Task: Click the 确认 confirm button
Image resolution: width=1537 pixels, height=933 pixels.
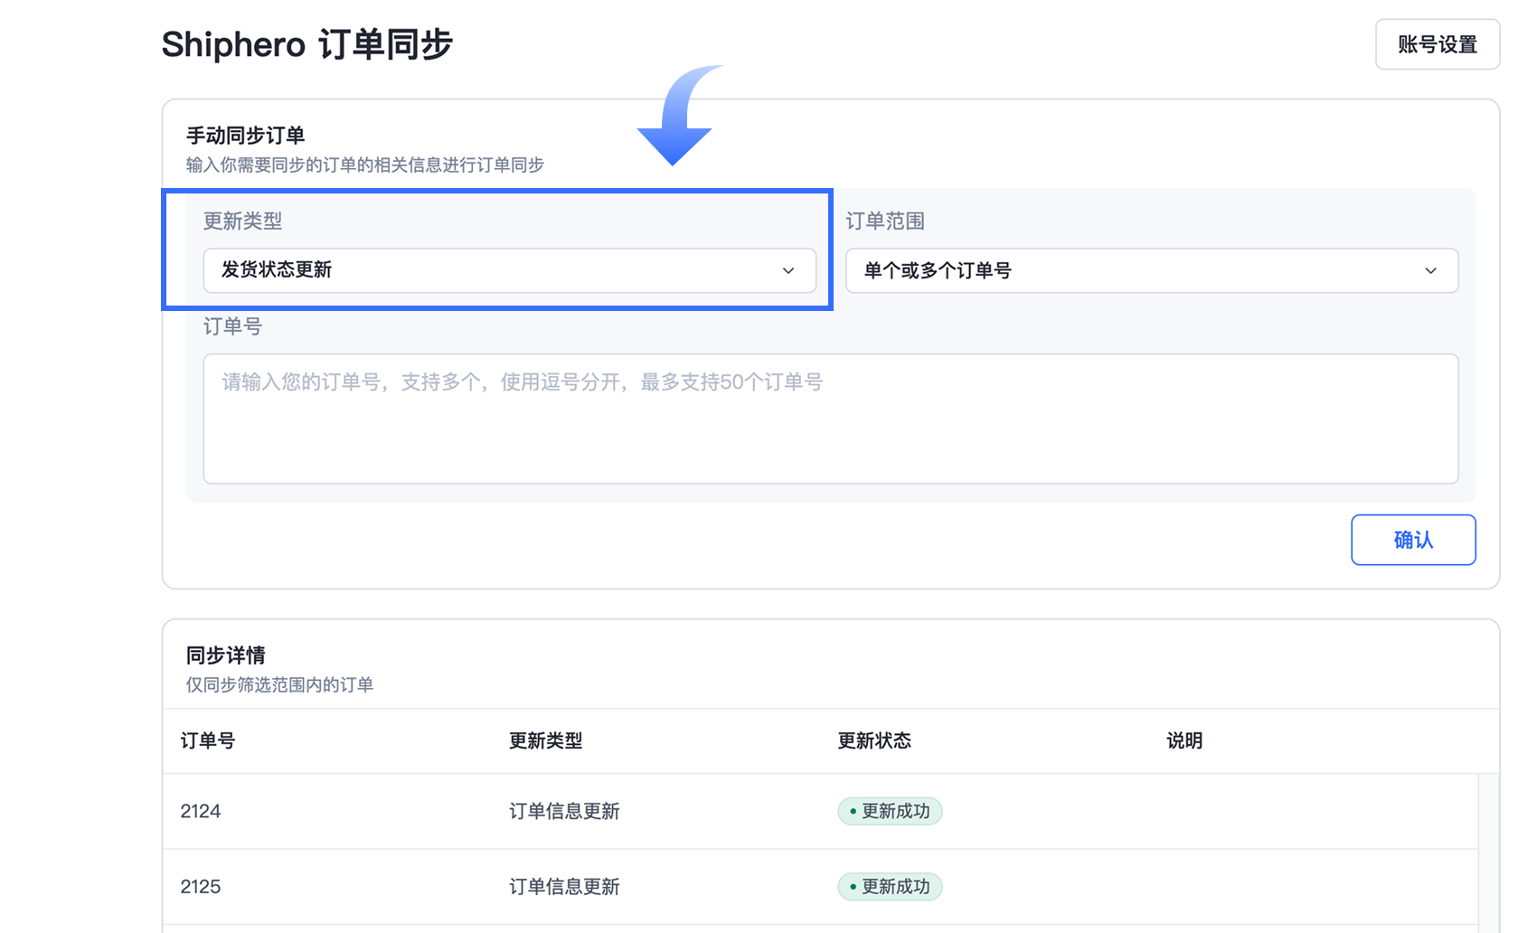Action: tap(1412, 540)
